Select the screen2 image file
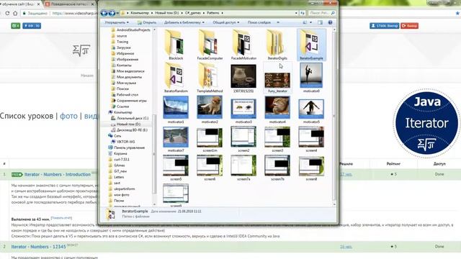 243,139
